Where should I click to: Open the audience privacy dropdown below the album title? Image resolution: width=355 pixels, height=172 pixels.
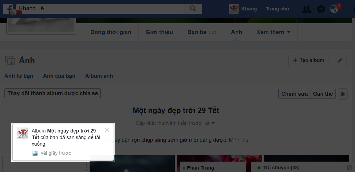tap(210, 123)
